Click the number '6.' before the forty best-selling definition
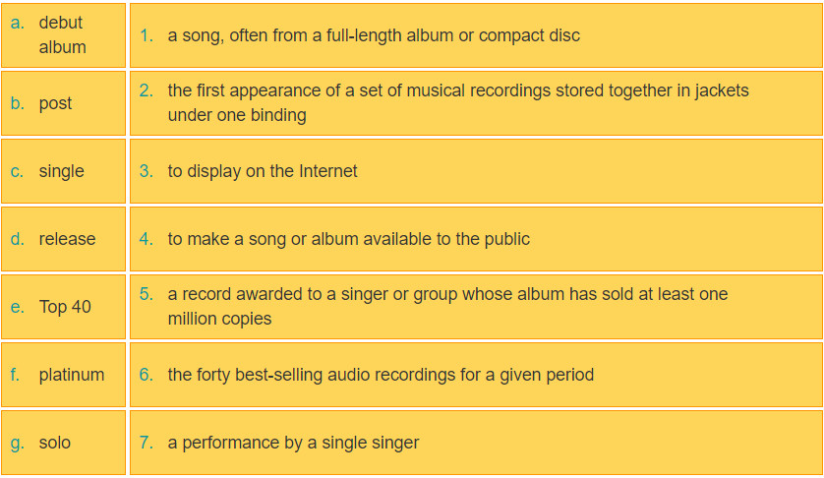 pos(147,375)
